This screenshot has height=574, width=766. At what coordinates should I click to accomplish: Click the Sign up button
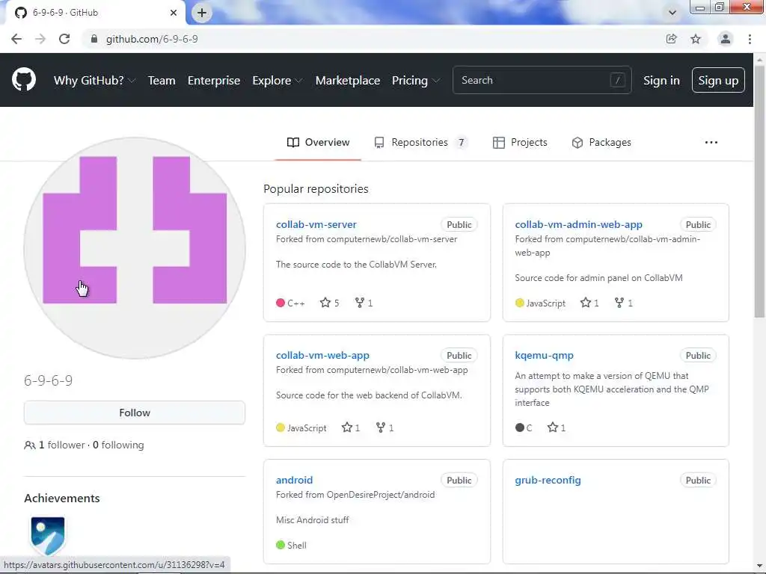click(x=718, y=80)
